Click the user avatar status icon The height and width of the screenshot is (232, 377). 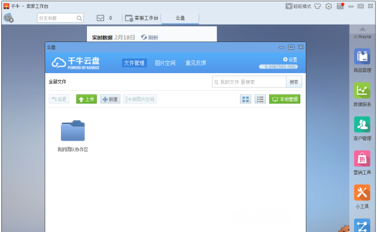[9, 18]
